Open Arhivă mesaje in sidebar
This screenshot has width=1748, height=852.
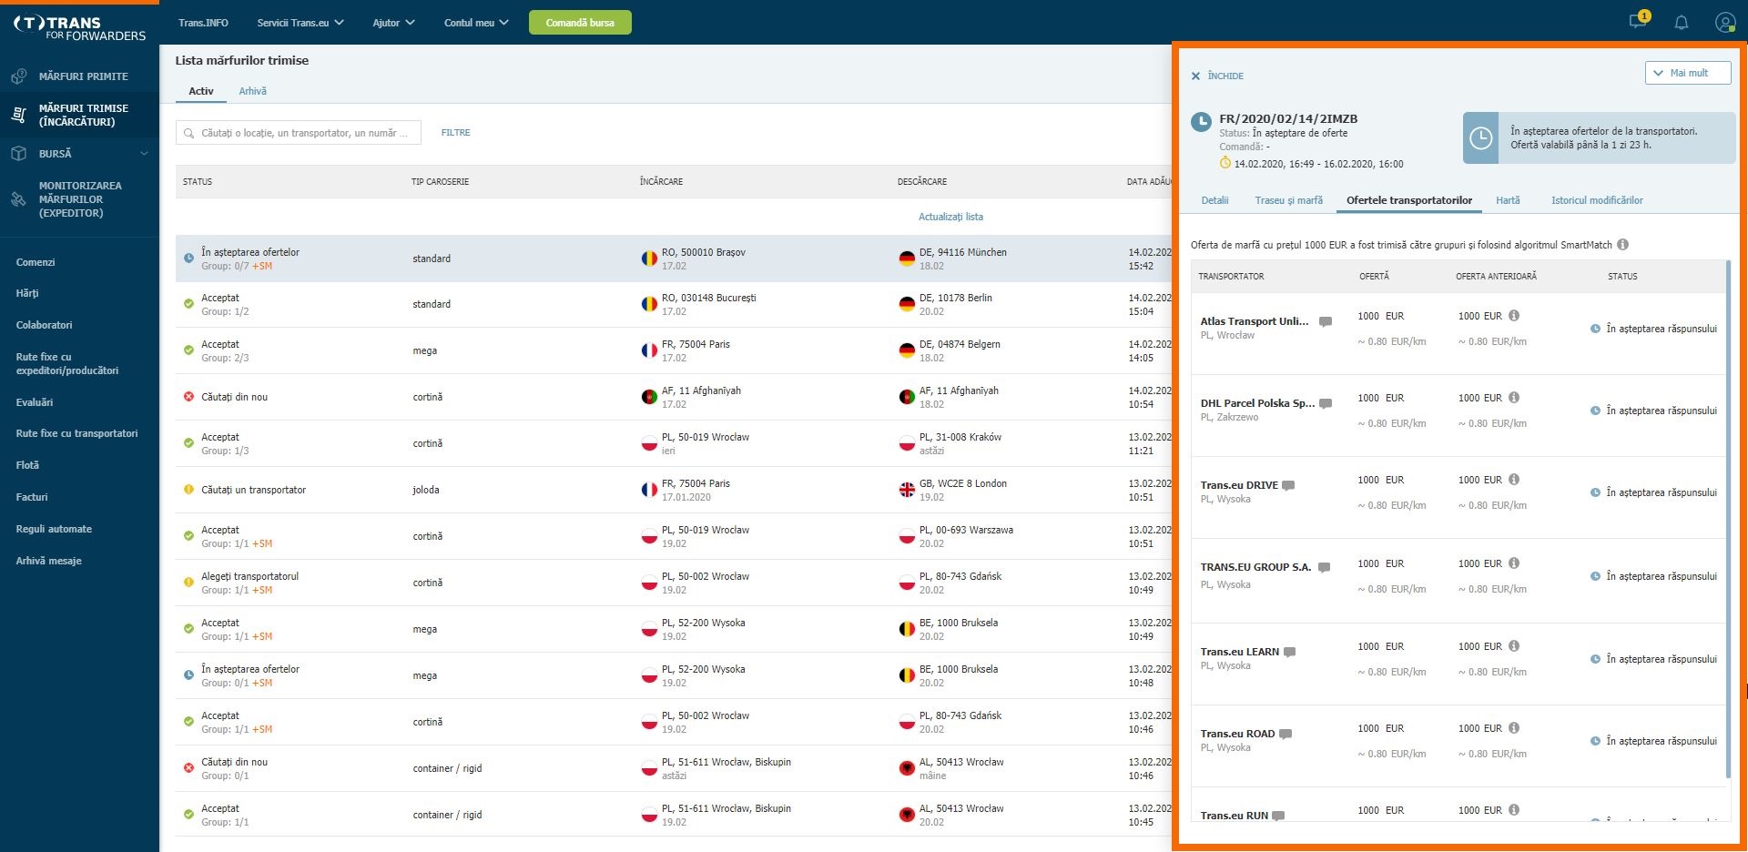point(48,561)
